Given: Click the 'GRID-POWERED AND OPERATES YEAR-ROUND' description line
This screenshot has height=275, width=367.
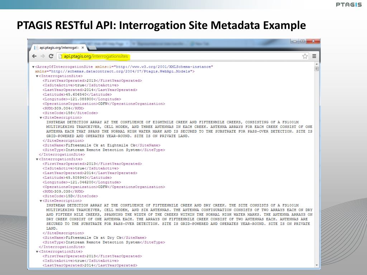Looking at the screenshot, I should 118,136.
